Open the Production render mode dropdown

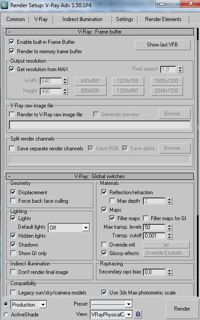[x=29, y=305]
